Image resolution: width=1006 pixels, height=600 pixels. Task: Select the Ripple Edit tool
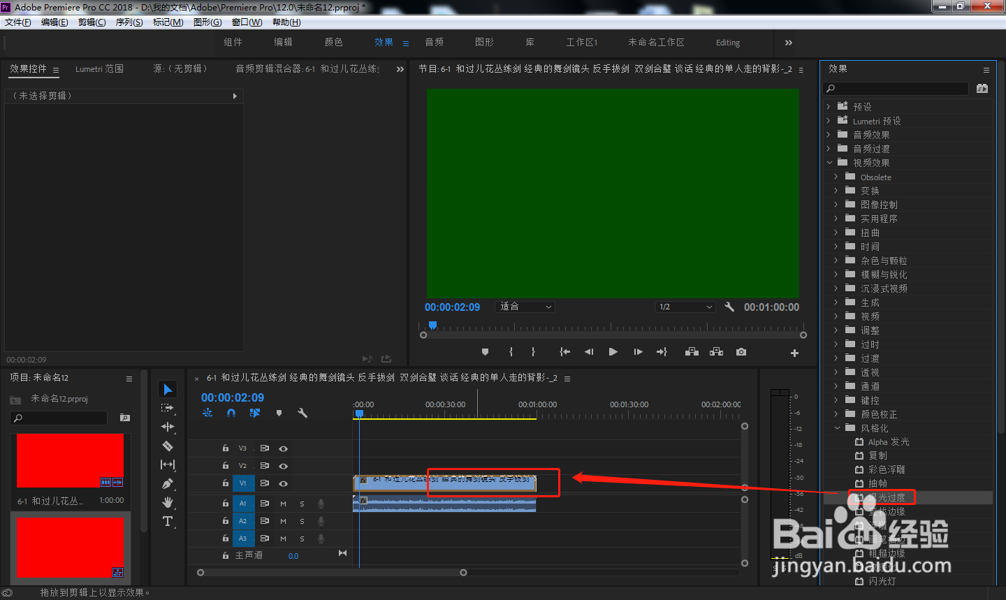point(168,427)
